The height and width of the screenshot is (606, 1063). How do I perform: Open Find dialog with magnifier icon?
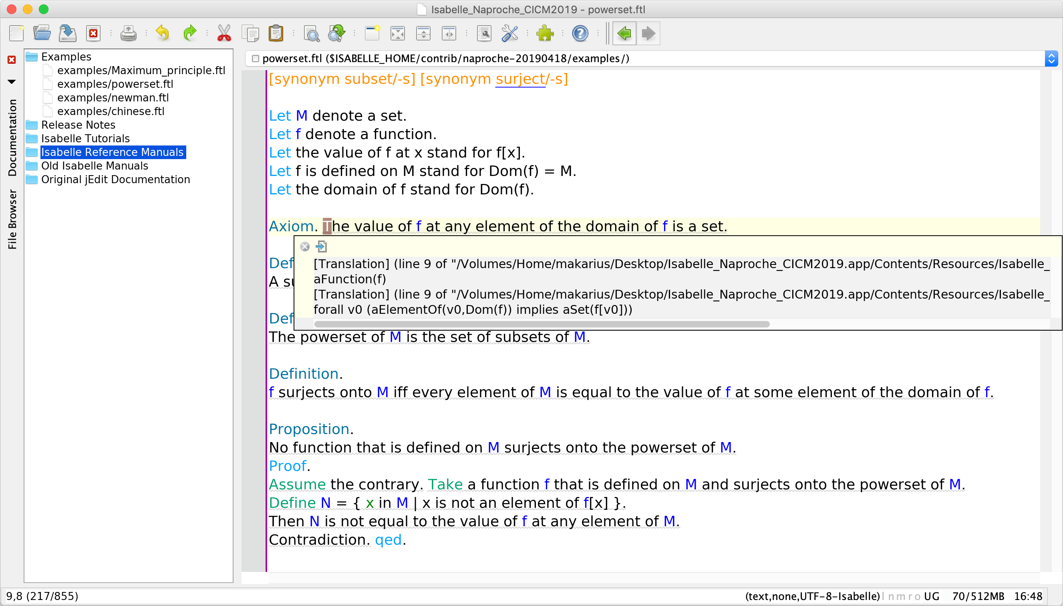[311, 33]
